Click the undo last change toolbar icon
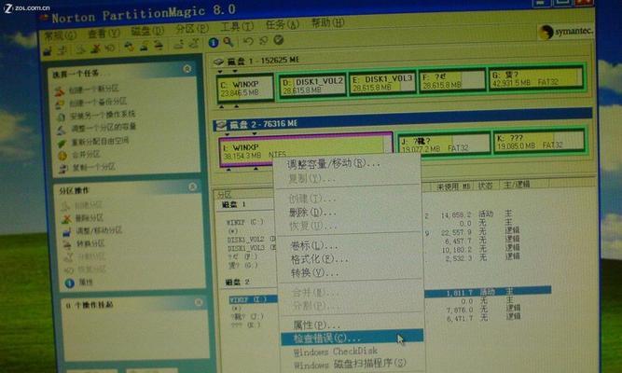The image size is (622, 373). [248, 41]
